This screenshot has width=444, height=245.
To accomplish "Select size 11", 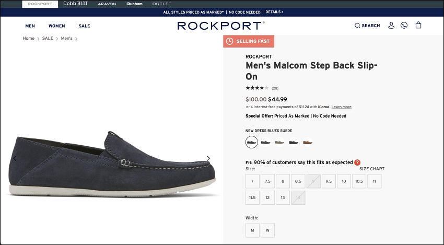I will 375,181.
